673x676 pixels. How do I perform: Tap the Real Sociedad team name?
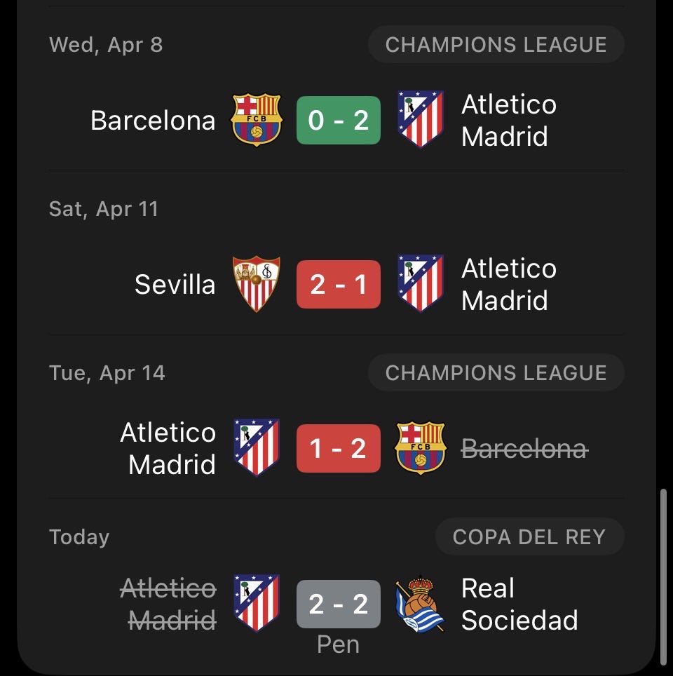pos(519,604)
